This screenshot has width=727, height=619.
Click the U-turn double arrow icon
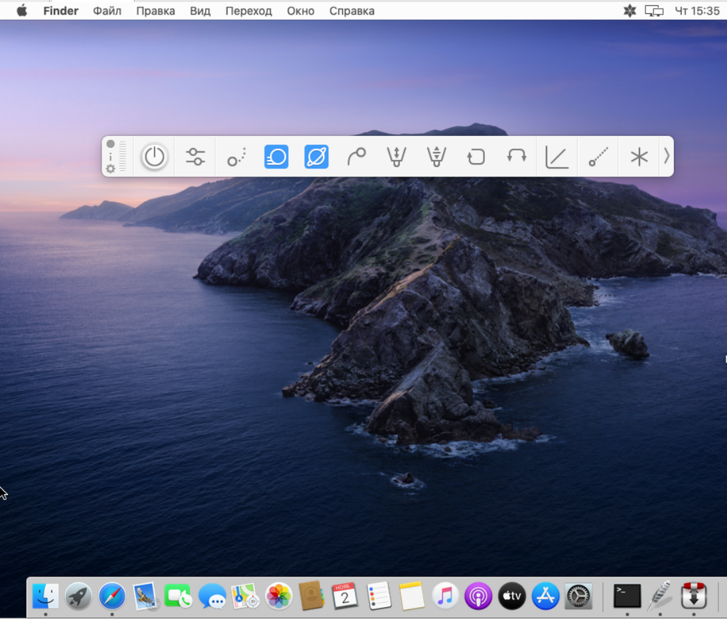(516, 157)
